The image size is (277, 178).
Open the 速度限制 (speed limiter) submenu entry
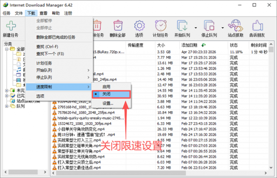point(59,87)
